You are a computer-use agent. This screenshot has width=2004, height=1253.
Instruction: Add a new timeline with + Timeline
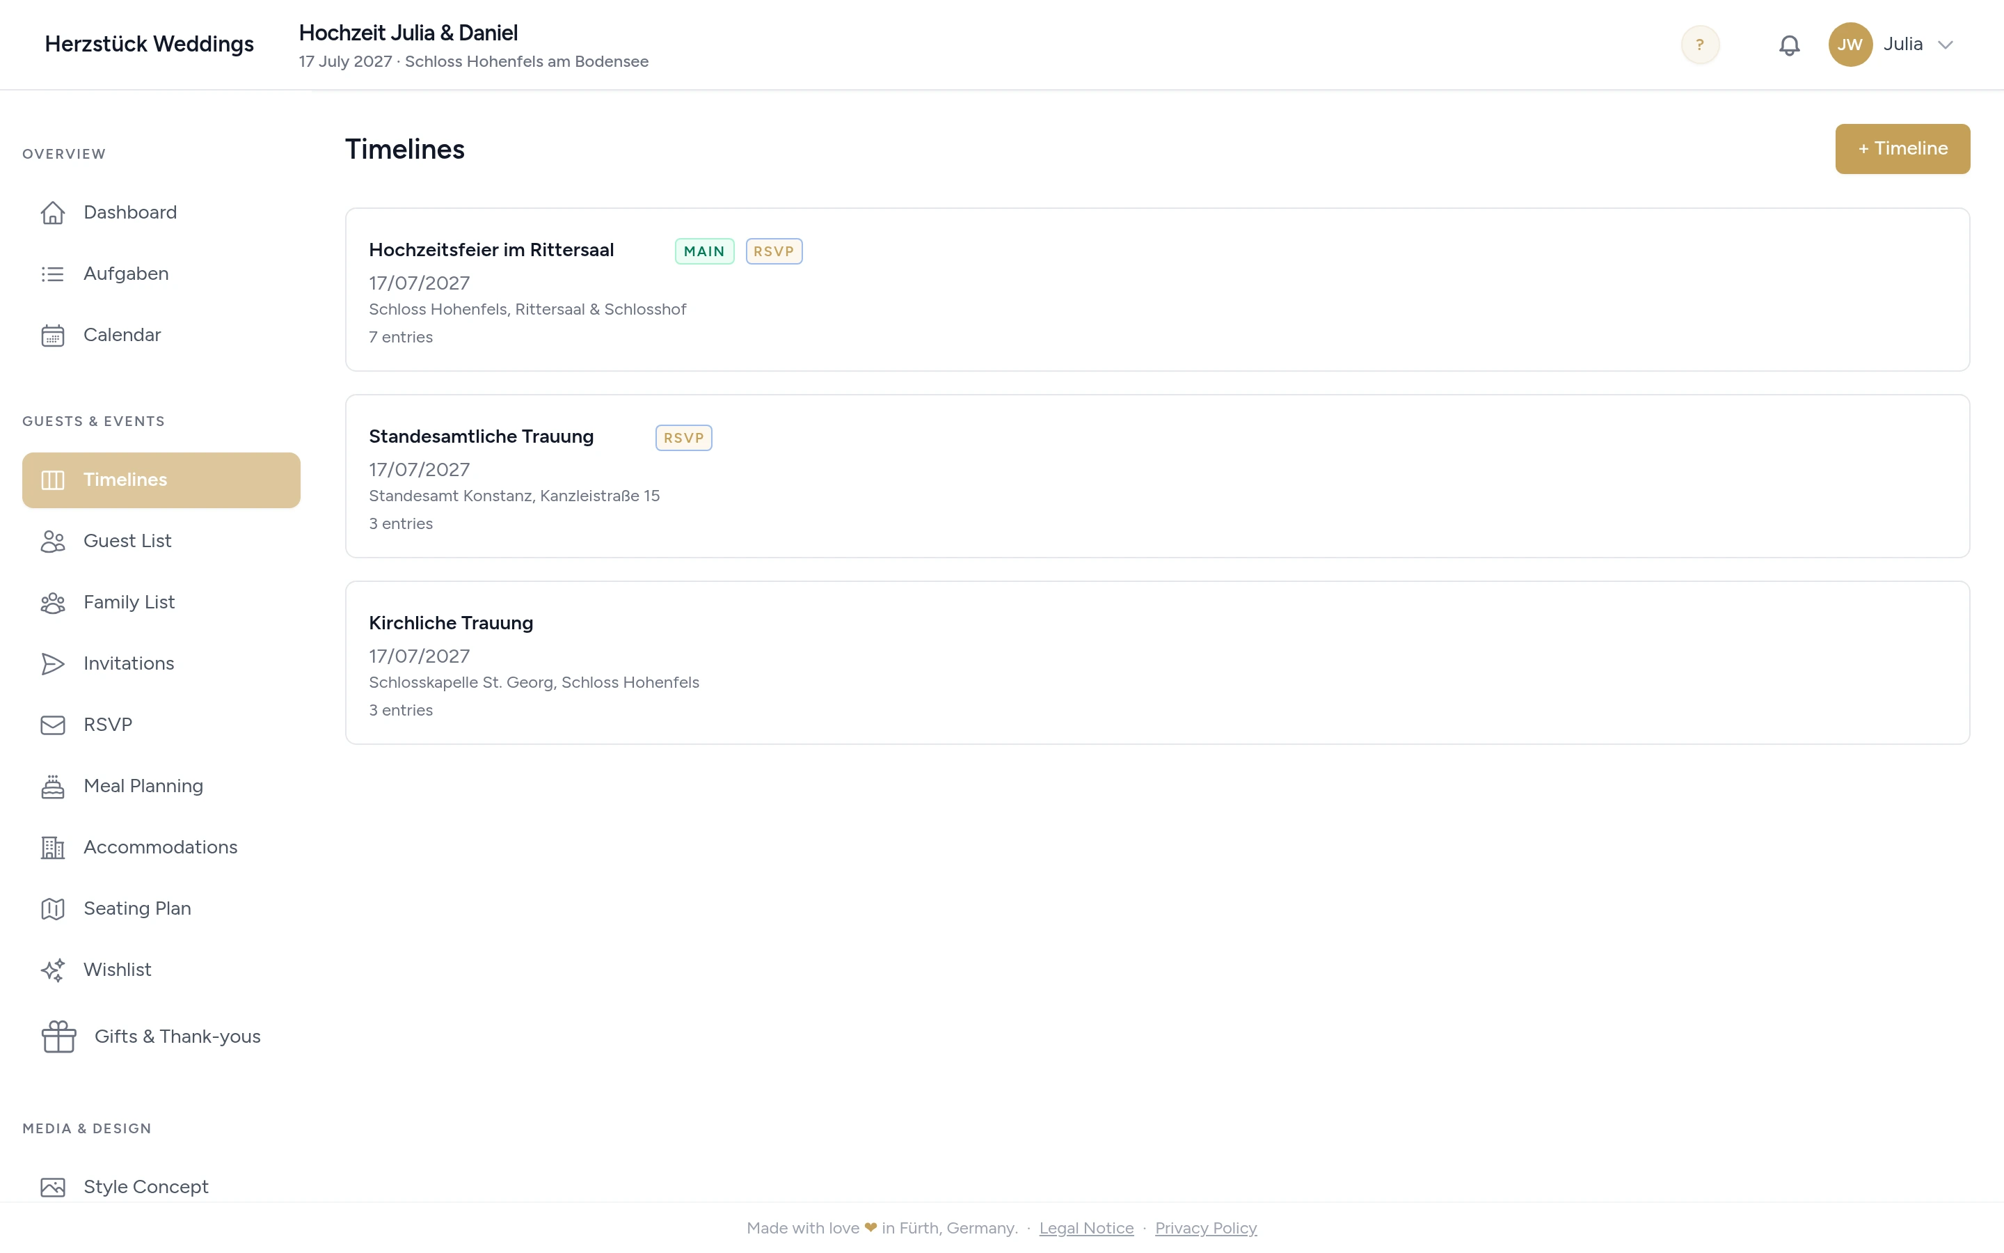(x=1902, y=149)
